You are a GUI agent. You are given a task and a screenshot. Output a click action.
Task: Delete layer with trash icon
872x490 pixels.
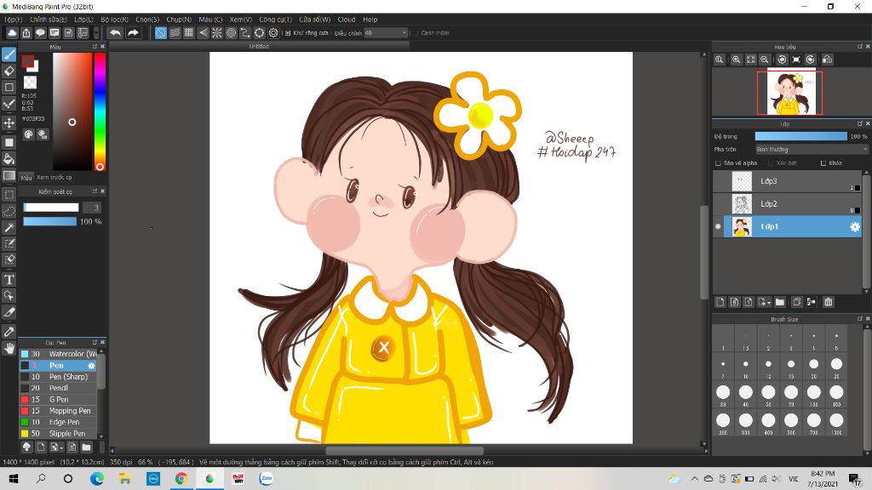(x=828, y=302)
